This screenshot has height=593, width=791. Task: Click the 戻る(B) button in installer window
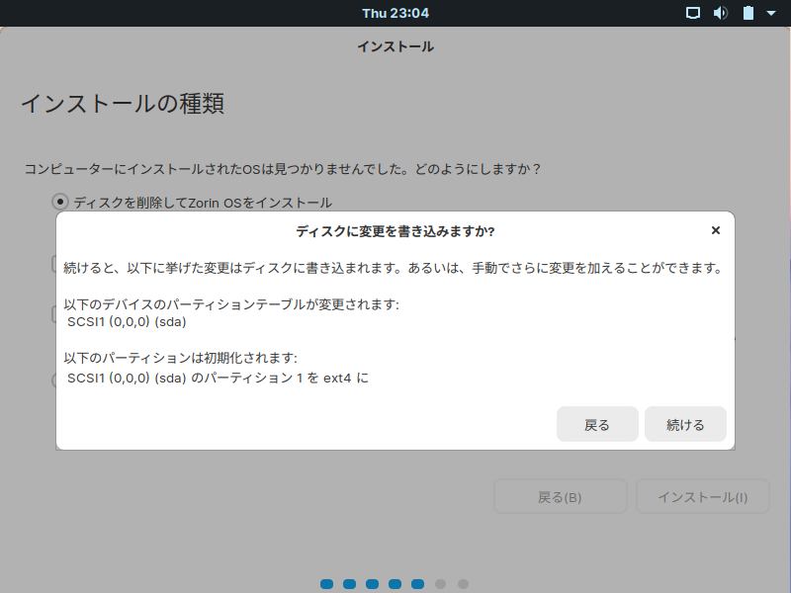point(560,497)
